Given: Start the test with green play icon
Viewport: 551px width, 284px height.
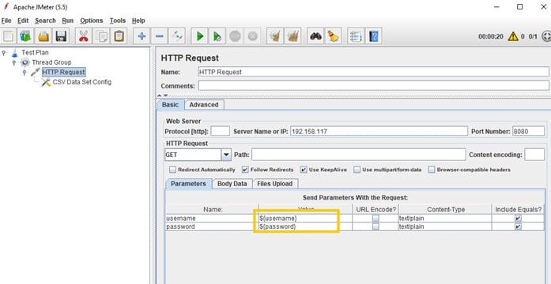Looking at the screenshot, I should [x=199, y=36].
